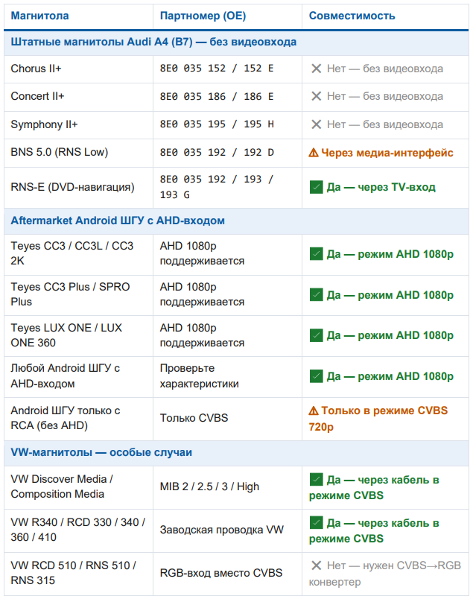
Task: Click green checkmark for Teyes LUX ONE row
Action: point(317,335)
